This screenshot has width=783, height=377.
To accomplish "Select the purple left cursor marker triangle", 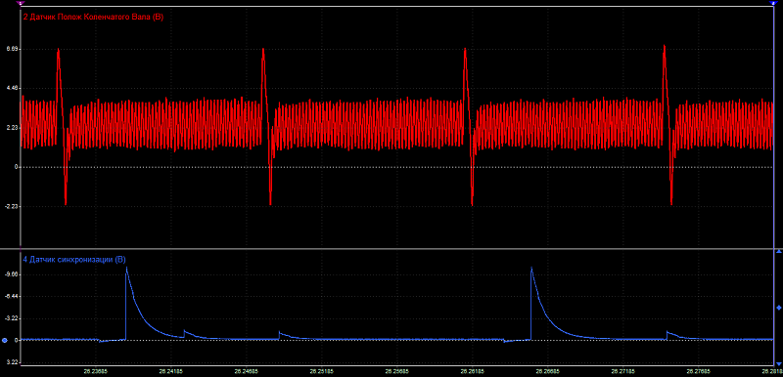I will click(x=21, y=3).
